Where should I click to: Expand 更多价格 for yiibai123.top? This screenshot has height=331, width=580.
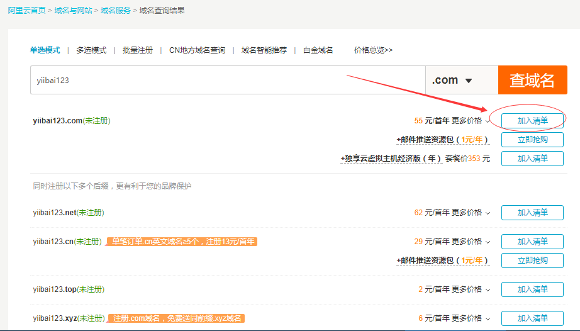[471, 289]
